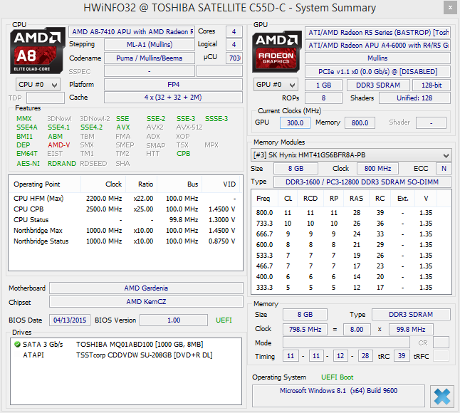
Task: Click the Stepping field ML-A1 (Mullins)
Action: pos(150,45)
